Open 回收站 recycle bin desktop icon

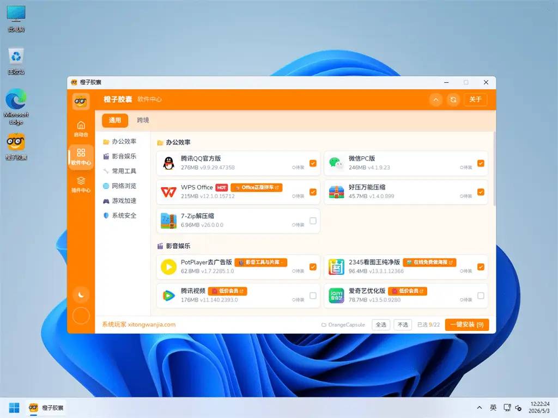[16, 61]
